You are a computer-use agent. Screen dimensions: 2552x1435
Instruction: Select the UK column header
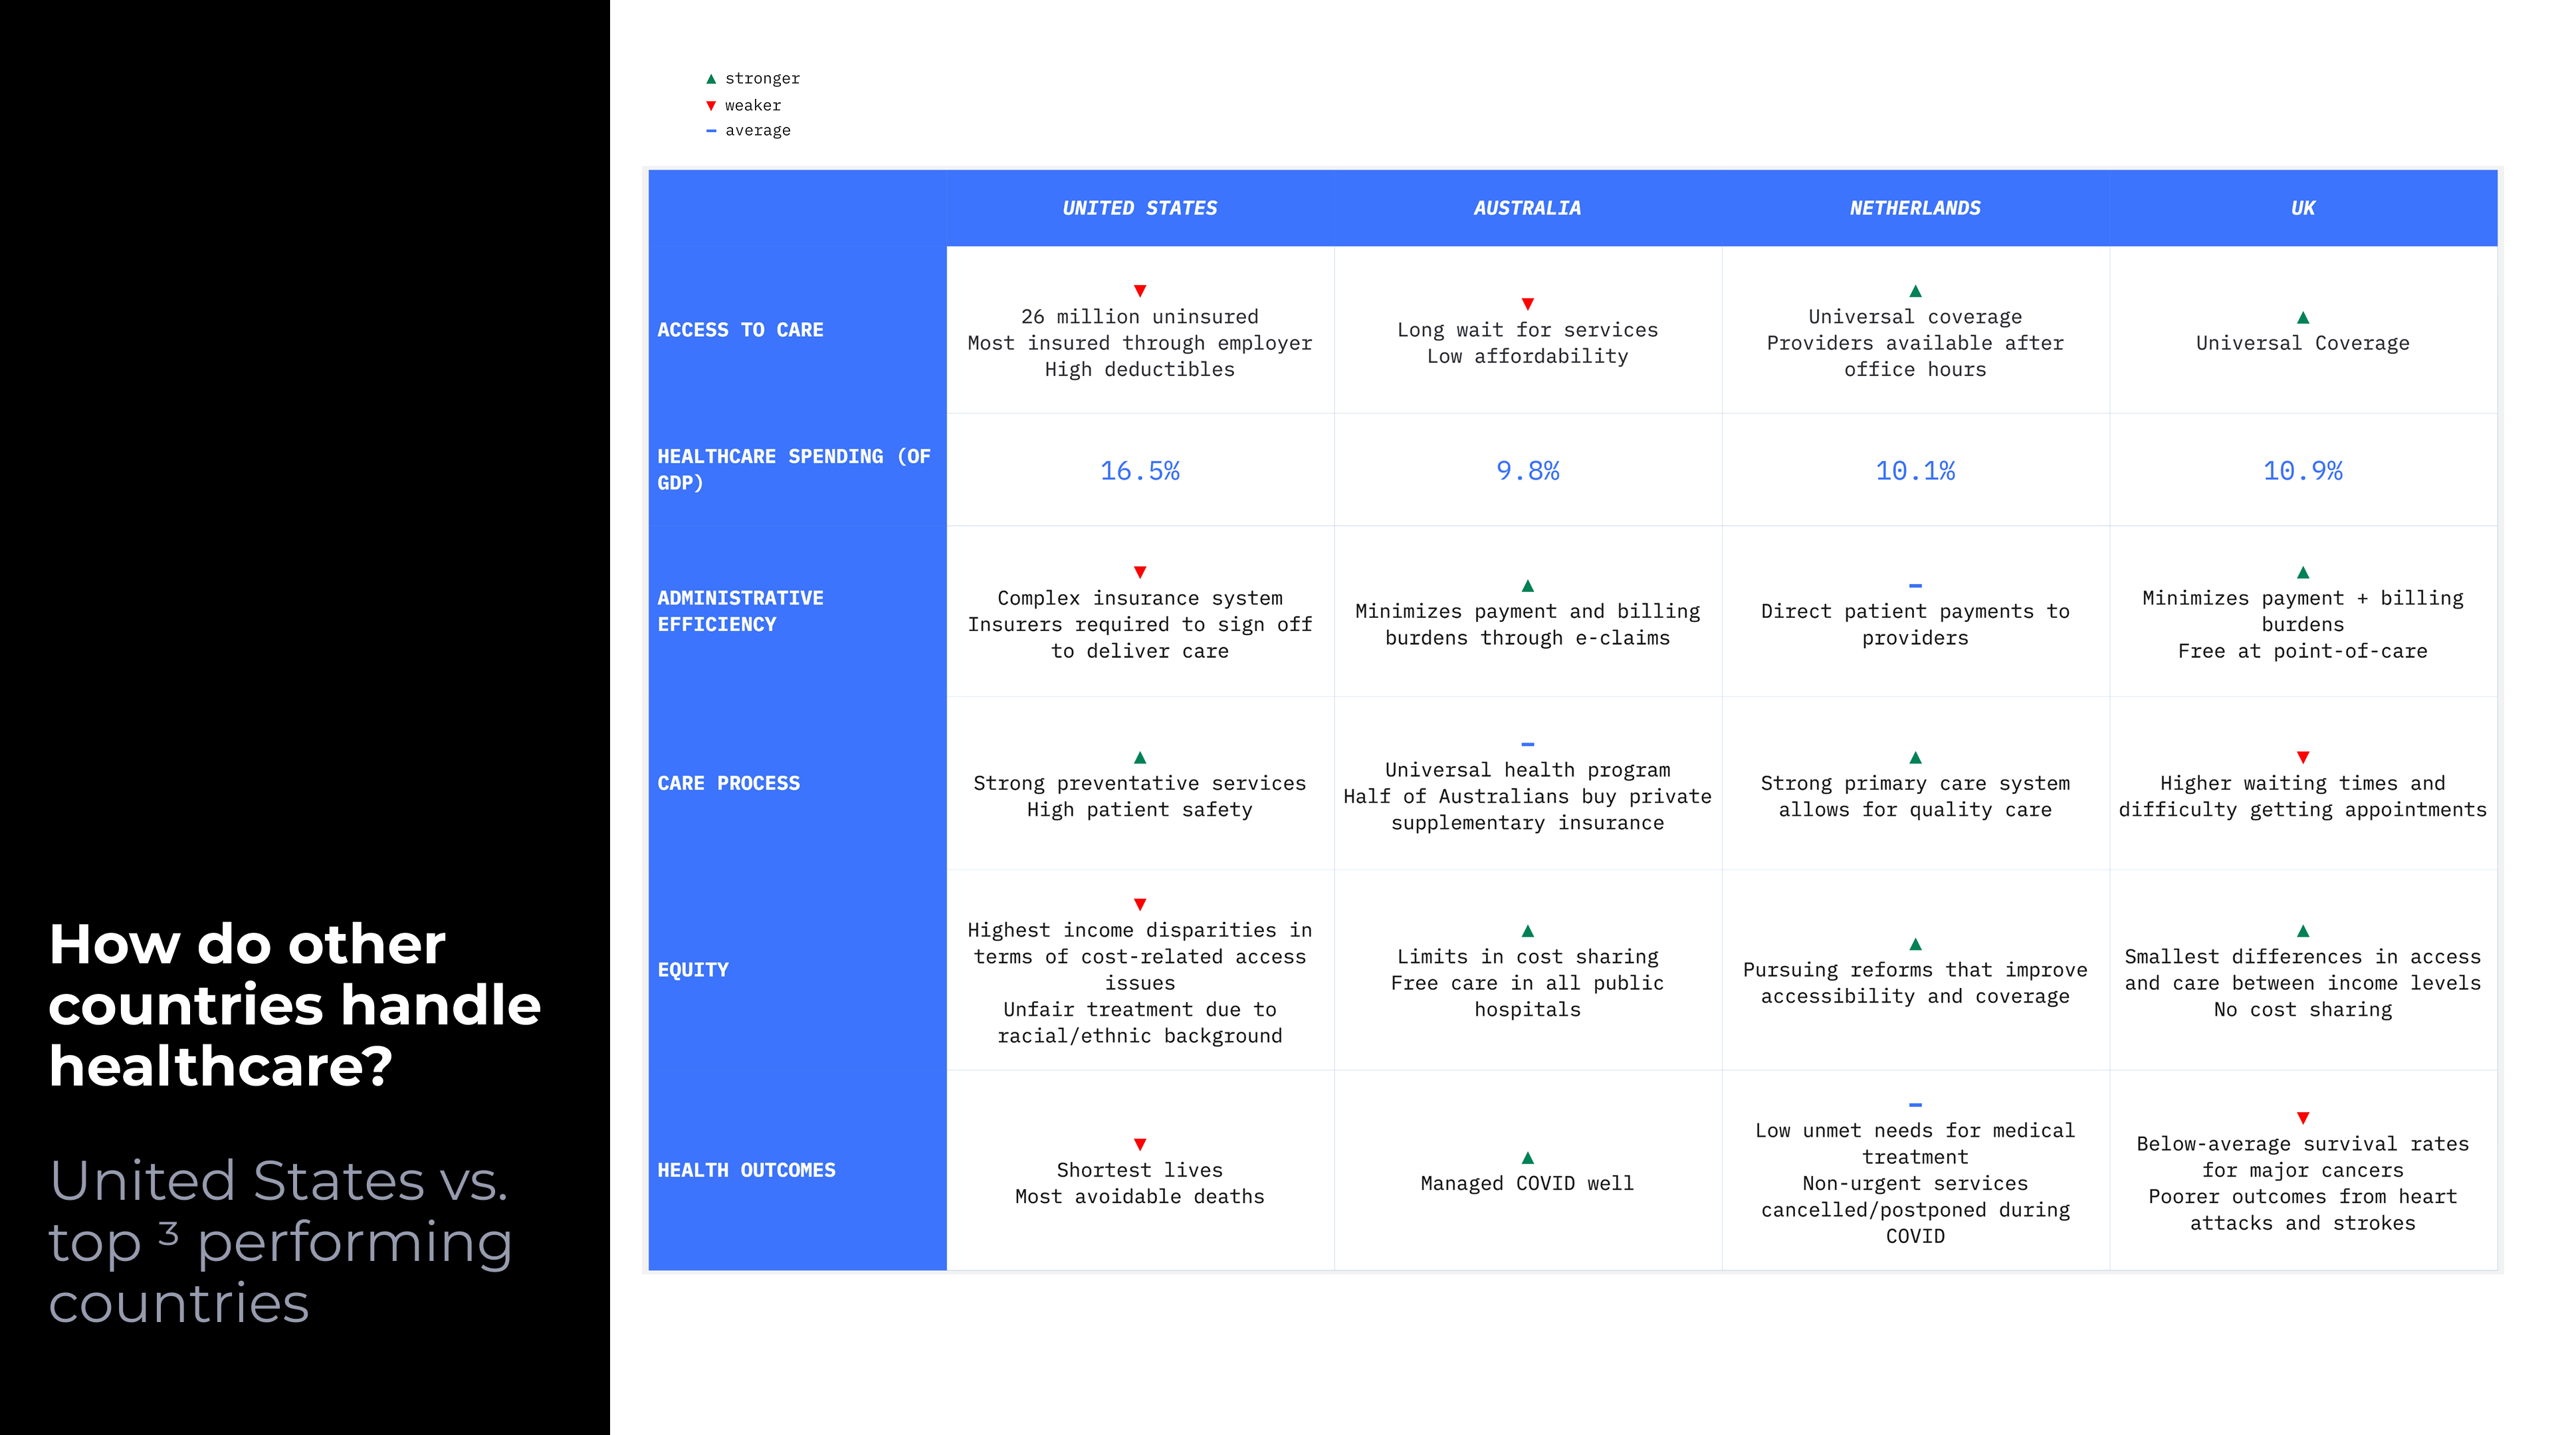pos(2302,208)
